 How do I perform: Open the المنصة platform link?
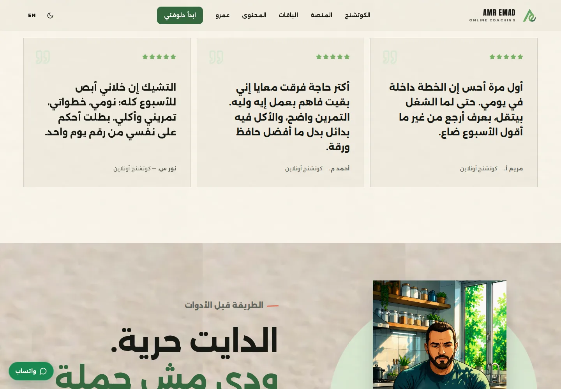(321, 15)
